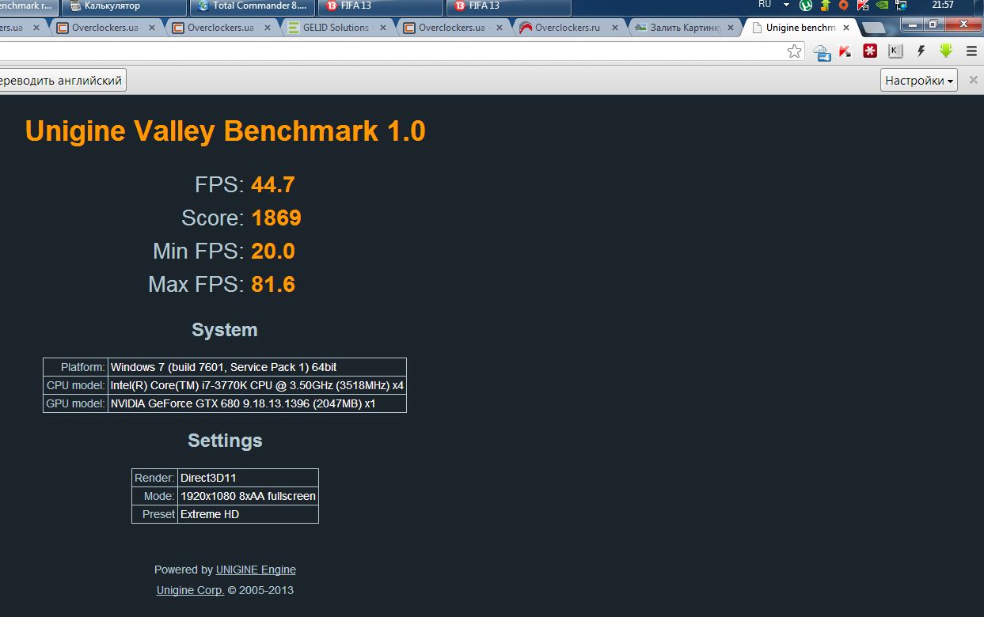
Task: Click the Settings section heading
Action: [x=225, y=441]
